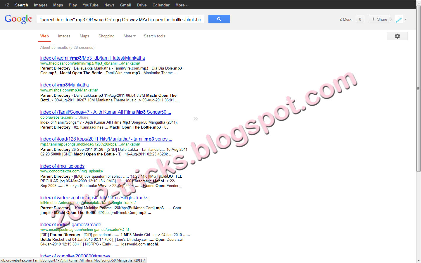Select Search in the top black bar
This screenshot has width=421, height=263.
(22, 5)
